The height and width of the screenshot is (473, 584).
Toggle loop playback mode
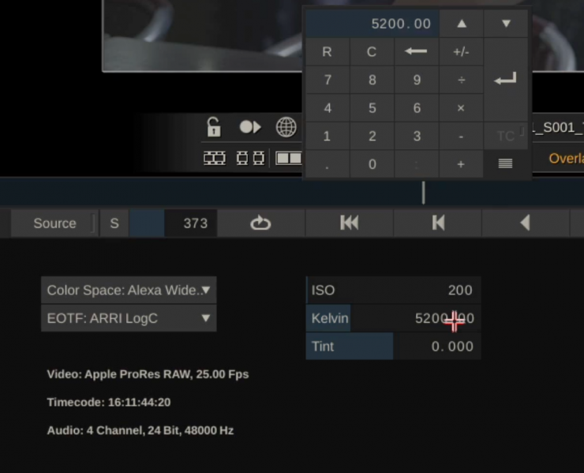pyautogui.click(x=260, y=223)
